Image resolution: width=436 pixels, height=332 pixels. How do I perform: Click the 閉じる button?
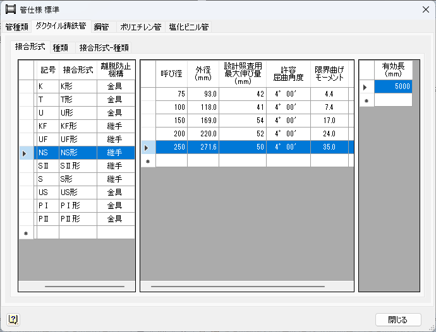pos(397,319)
